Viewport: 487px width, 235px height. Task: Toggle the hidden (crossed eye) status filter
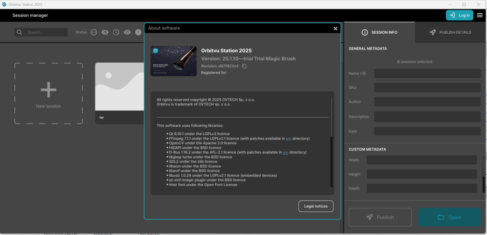click(105, 32)
